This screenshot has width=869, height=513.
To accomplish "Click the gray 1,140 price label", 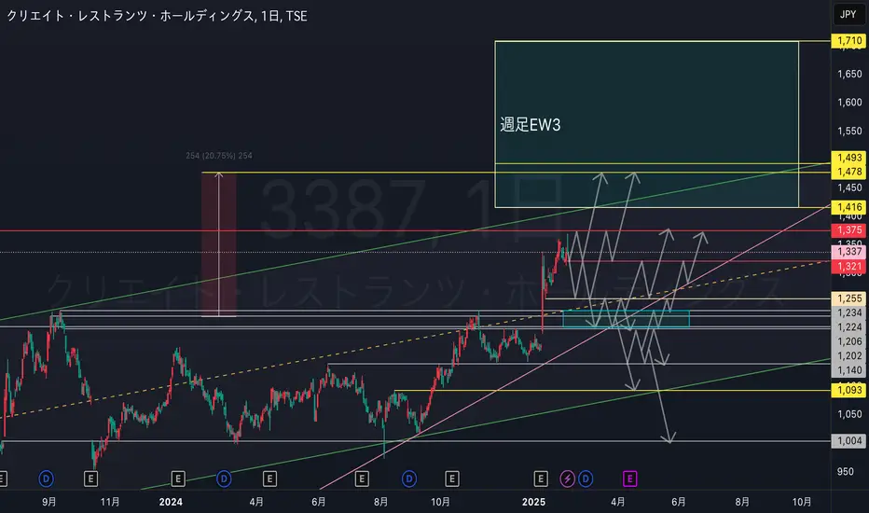I will tap(849, 370).
